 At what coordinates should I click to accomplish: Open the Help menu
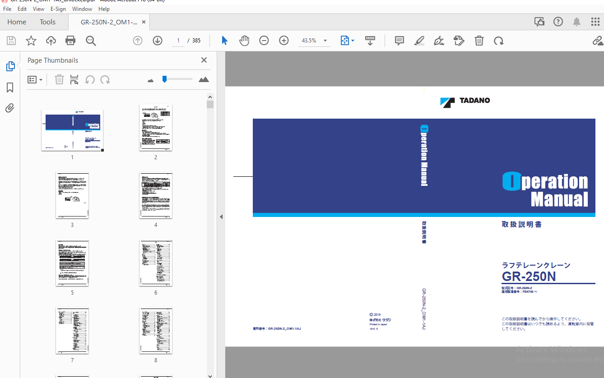tap(104, 9)
